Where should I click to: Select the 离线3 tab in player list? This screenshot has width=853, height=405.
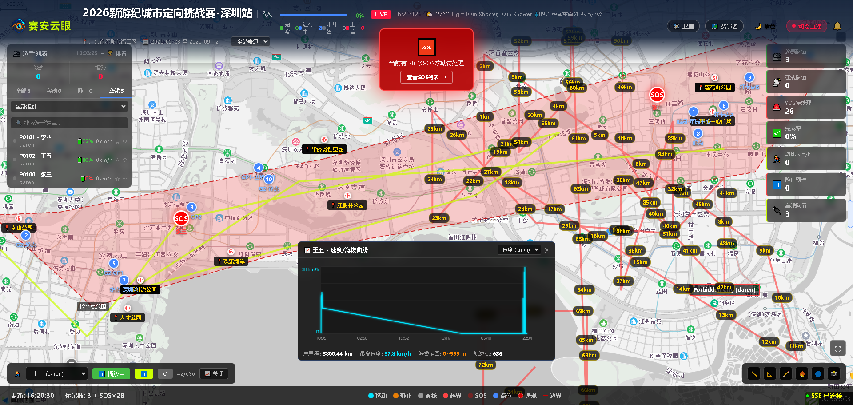[x=116, y=91]
